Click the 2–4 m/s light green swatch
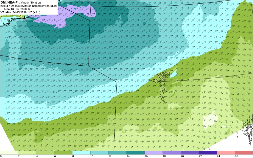This screenshot has height=158, width=253. coord(27,153)
